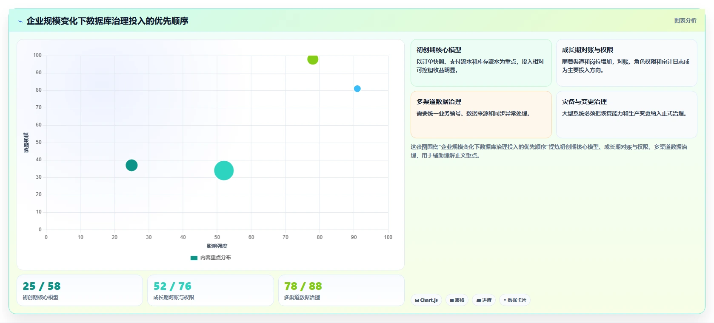Click the small icon before the chart title
714x323 pixels.
click(20, 21)
